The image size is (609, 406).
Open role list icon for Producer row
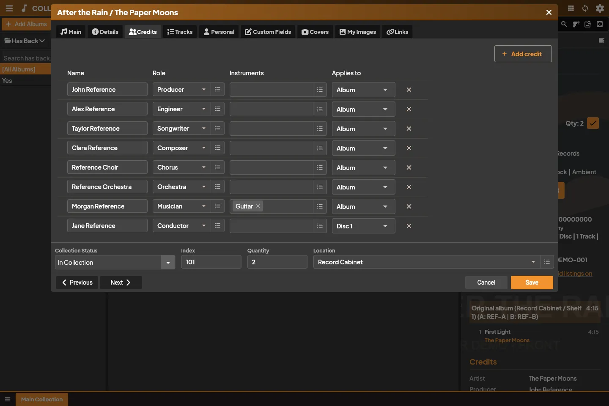pyautogui.click(x=217, y=90)
